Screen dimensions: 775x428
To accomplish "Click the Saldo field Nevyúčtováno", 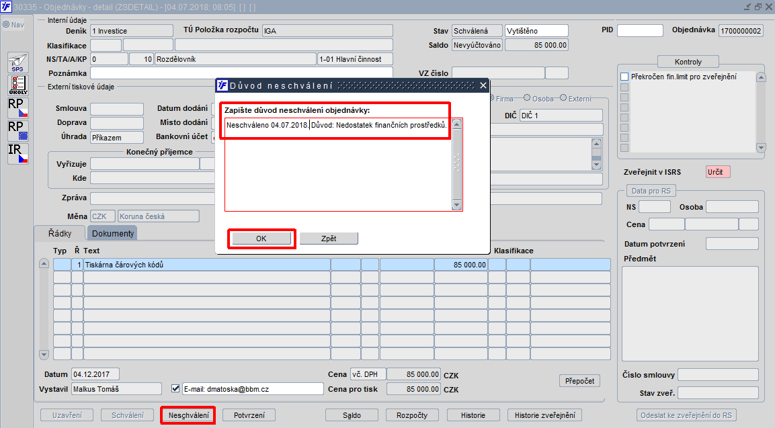I will click(477, 45).
